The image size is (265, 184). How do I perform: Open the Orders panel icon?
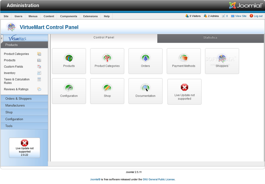click(145, 58)
